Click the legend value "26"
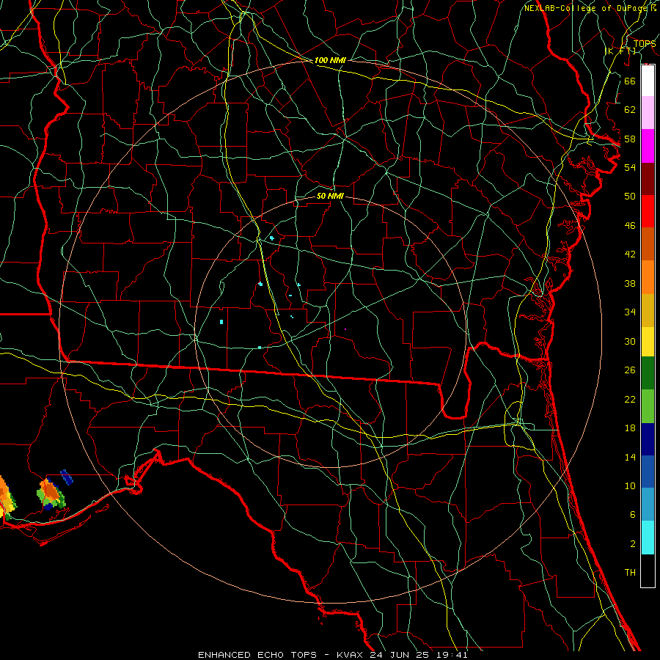Viewport: 660px width, 660px height. click(x=630, y=370)
